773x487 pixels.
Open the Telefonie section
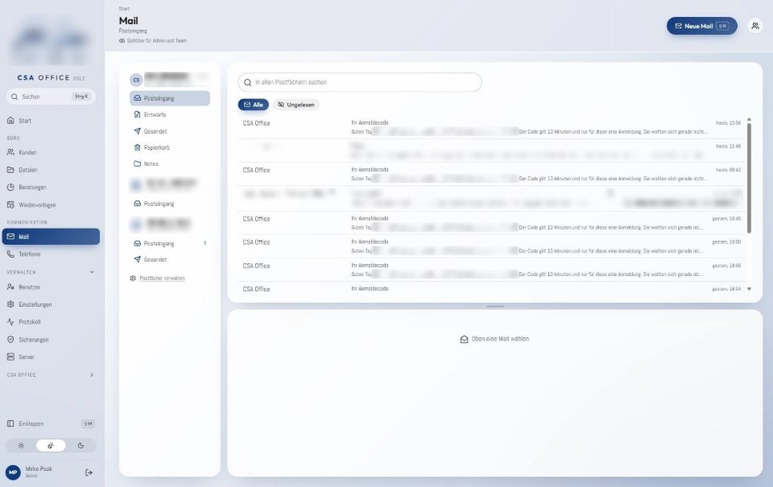click(x=51, y=254)
